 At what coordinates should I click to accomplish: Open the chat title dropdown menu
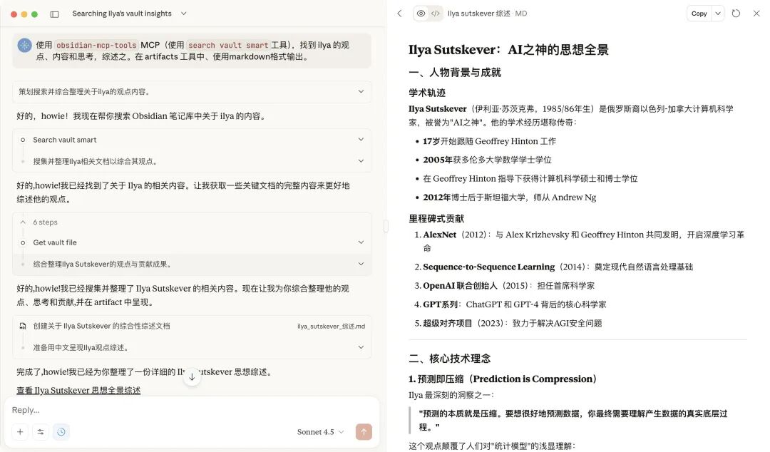click(x=184, y=14)
